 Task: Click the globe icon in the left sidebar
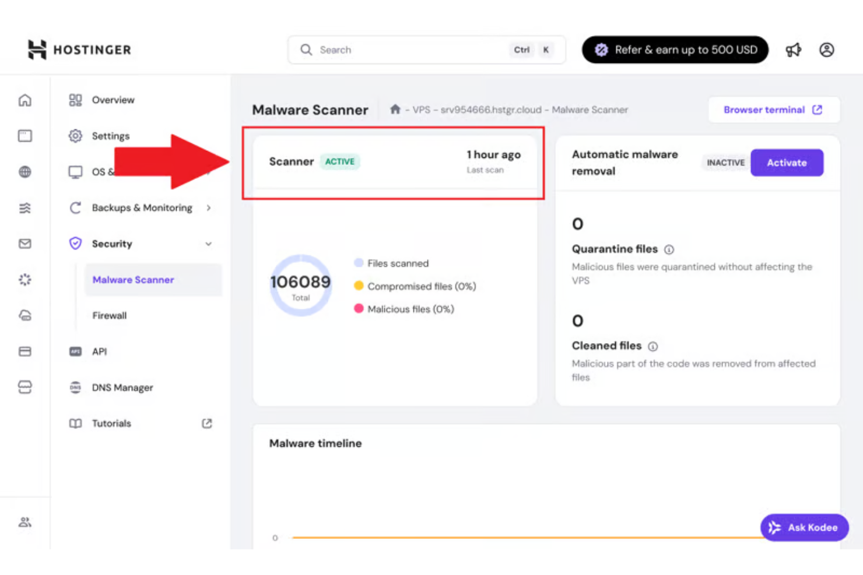[x=24, y=171]
